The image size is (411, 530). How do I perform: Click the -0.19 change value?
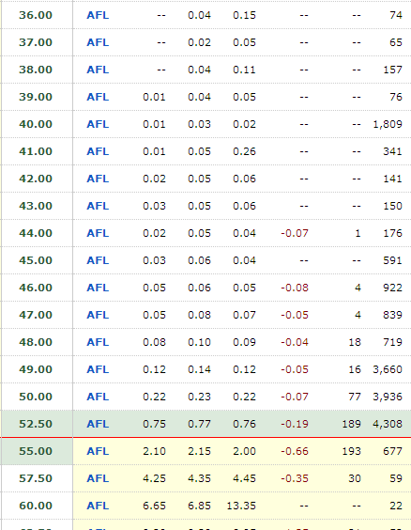coord(295,424)
